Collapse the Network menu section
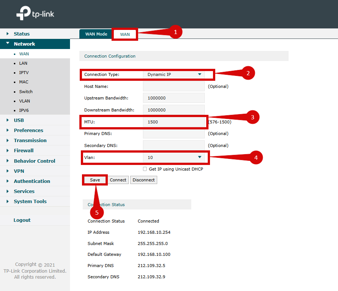The height and width of the screenshot is (291, 338). [x=24, y=44]
